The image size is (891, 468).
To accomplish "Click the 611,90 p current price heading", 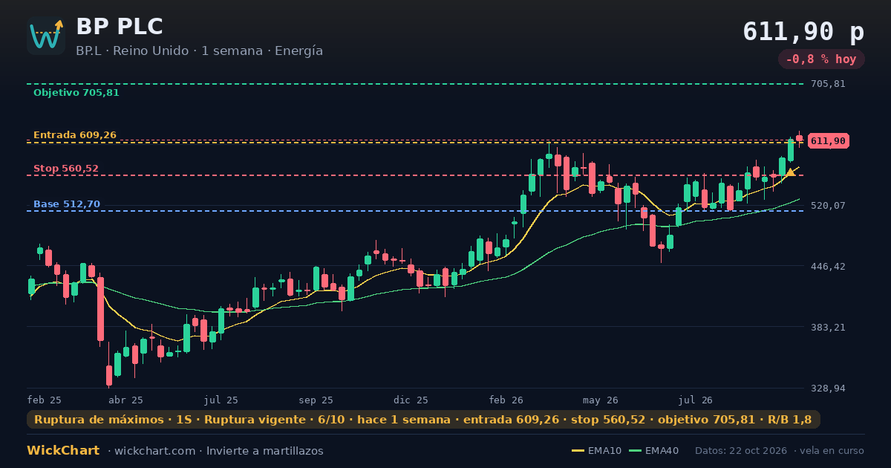I will pyautogui.click(x=803, y=31).
